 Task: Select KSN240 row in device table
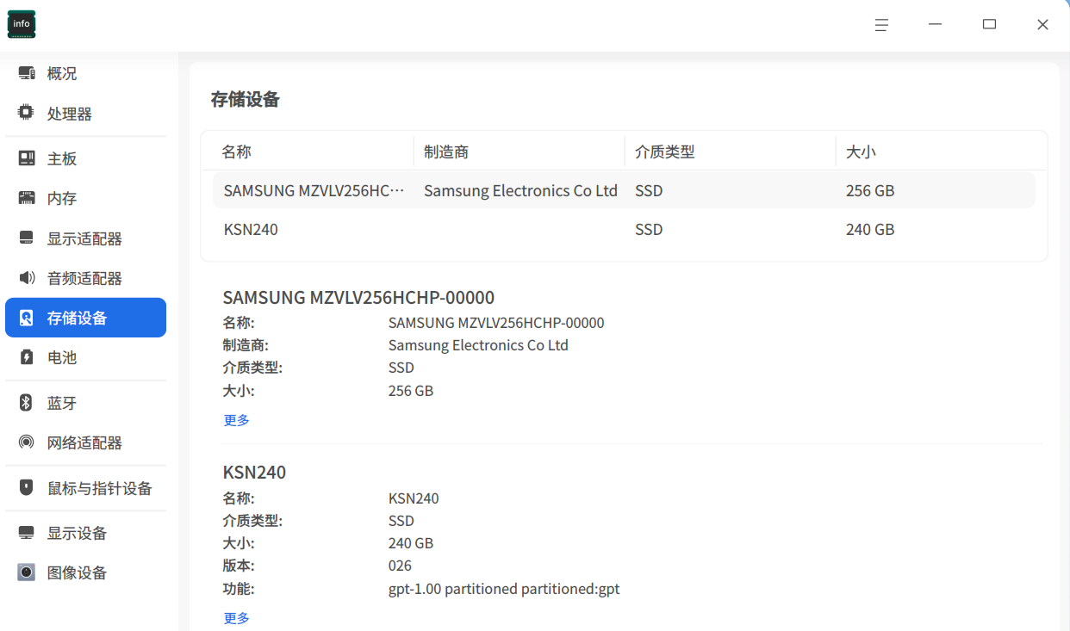point(624,230)
